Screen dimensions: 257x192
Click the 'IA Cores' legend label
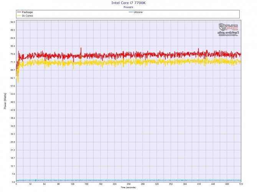point(27,16)
